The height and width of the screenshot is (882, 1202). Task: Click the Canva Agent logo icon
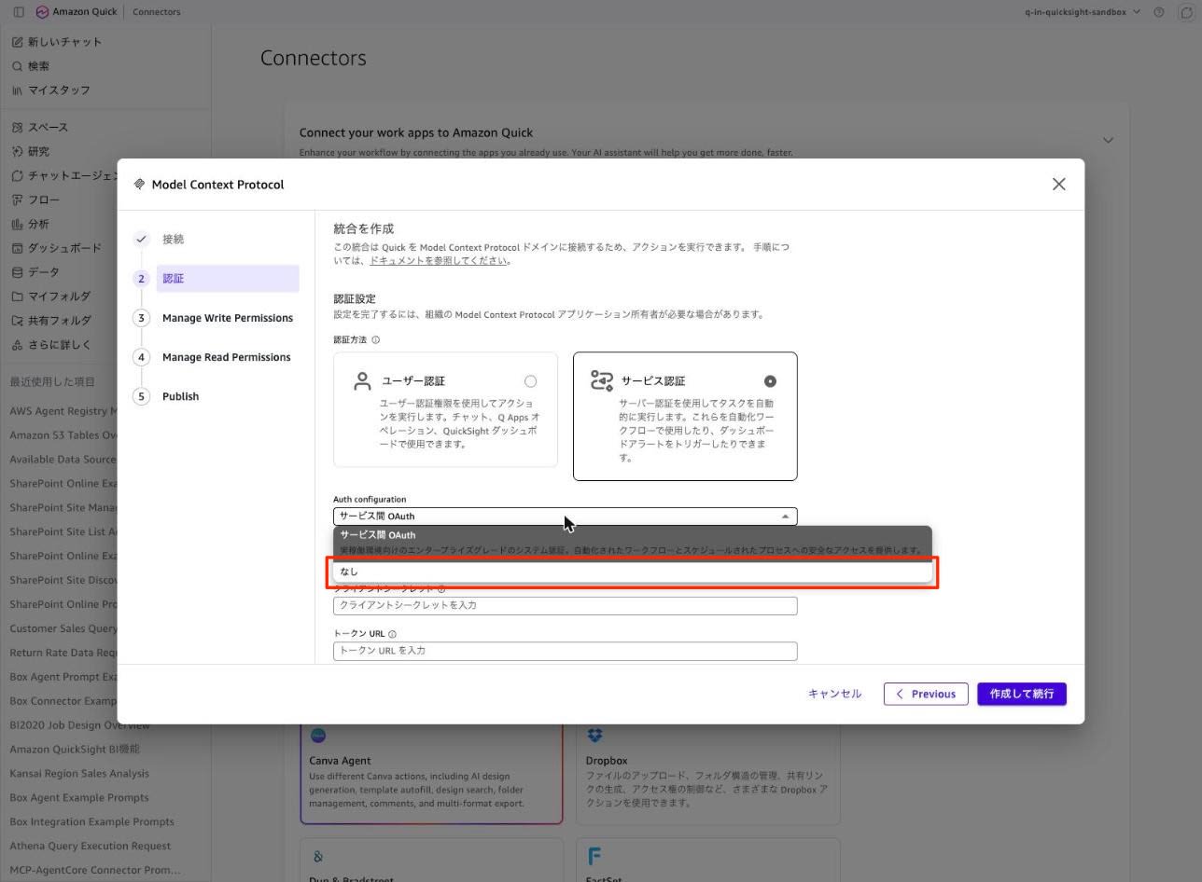click(x=318, y=736)
